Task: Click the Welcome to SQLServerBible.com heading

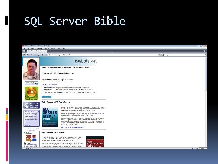Action: (x=58, y=73)
